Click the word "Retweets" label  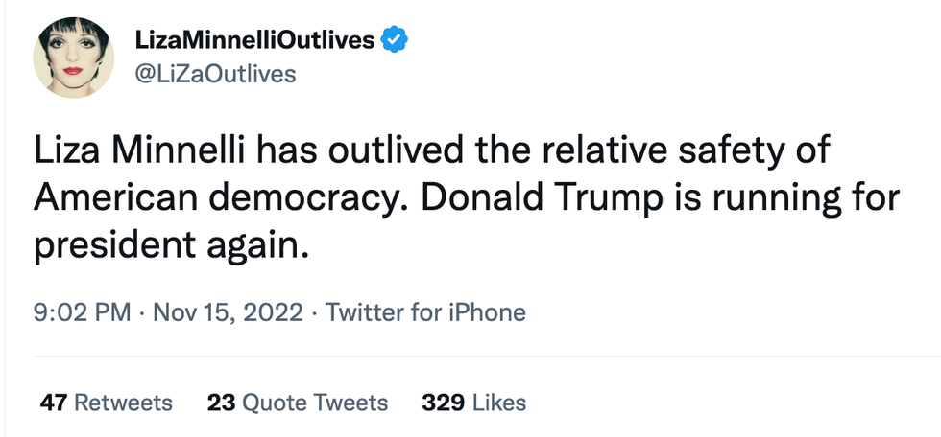coord(123,402)
